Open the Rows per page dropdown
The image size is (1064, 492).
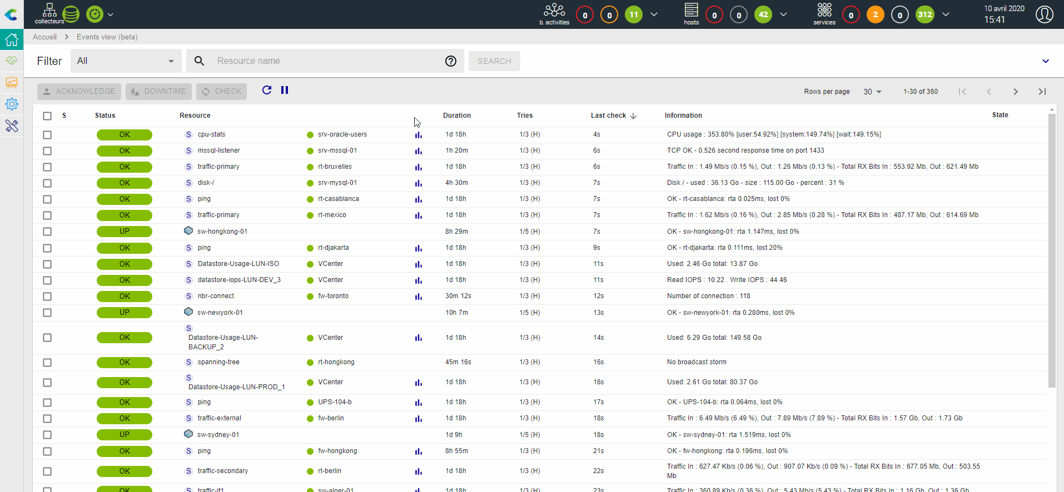point(872,92)
